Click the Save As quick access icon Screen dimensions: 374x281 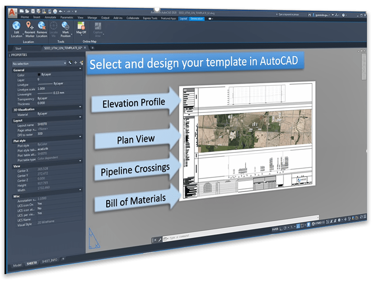point(38,11)
